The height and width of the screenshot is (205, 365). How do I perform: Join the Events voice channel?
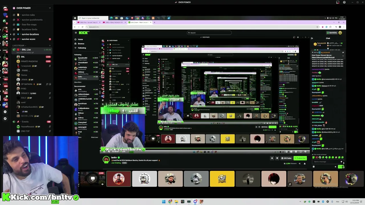coord(32,122)
